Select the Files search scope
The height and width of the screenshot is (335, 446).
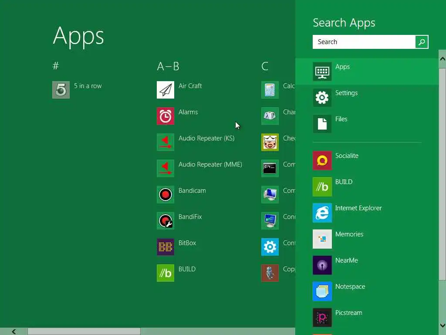[x=367, y=124]
